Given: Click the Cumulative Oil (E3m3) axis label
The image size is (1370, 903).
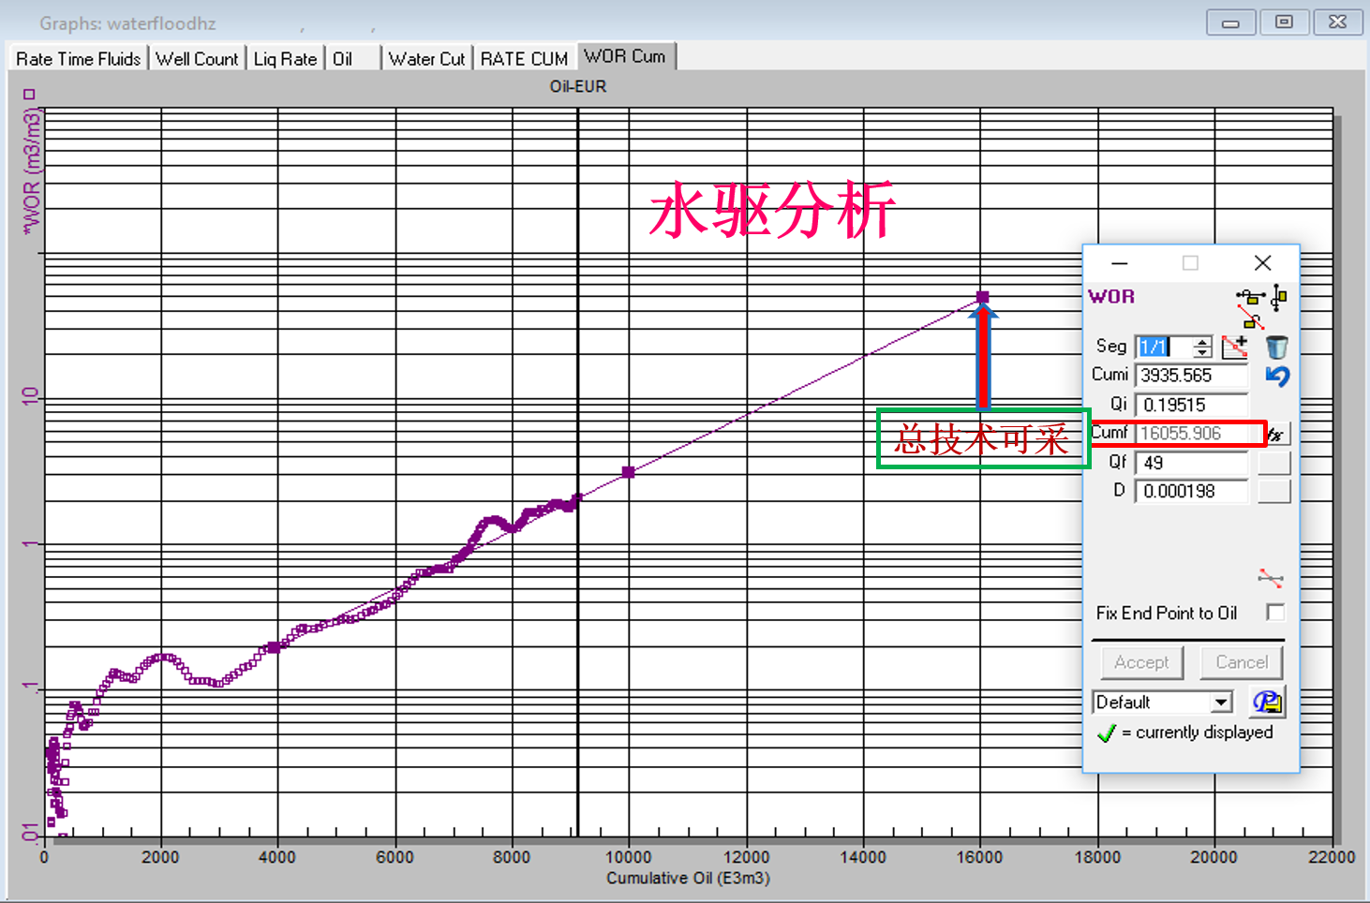Looking at the screenshot, I should tap(688, 878).
